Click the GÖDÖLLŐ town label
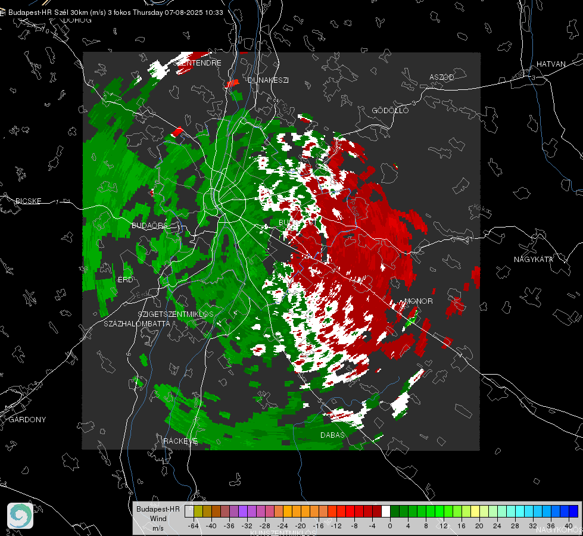583x536 pixels. (390, 110)
